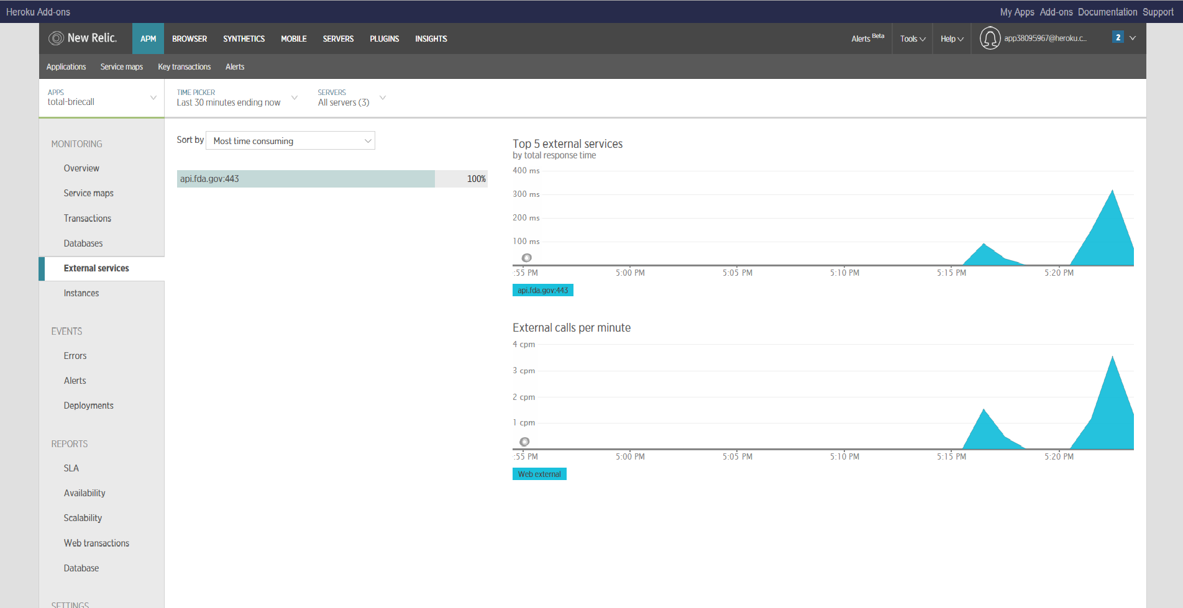
Task: Open Overview in the Monitoring sidebar
Action: (x=81, y=168)
